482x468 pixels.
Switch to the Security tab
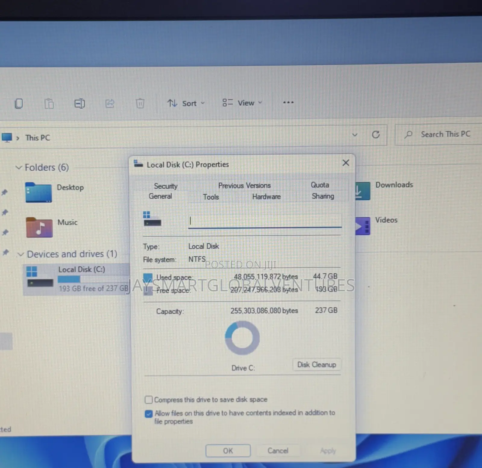[166, 186]
